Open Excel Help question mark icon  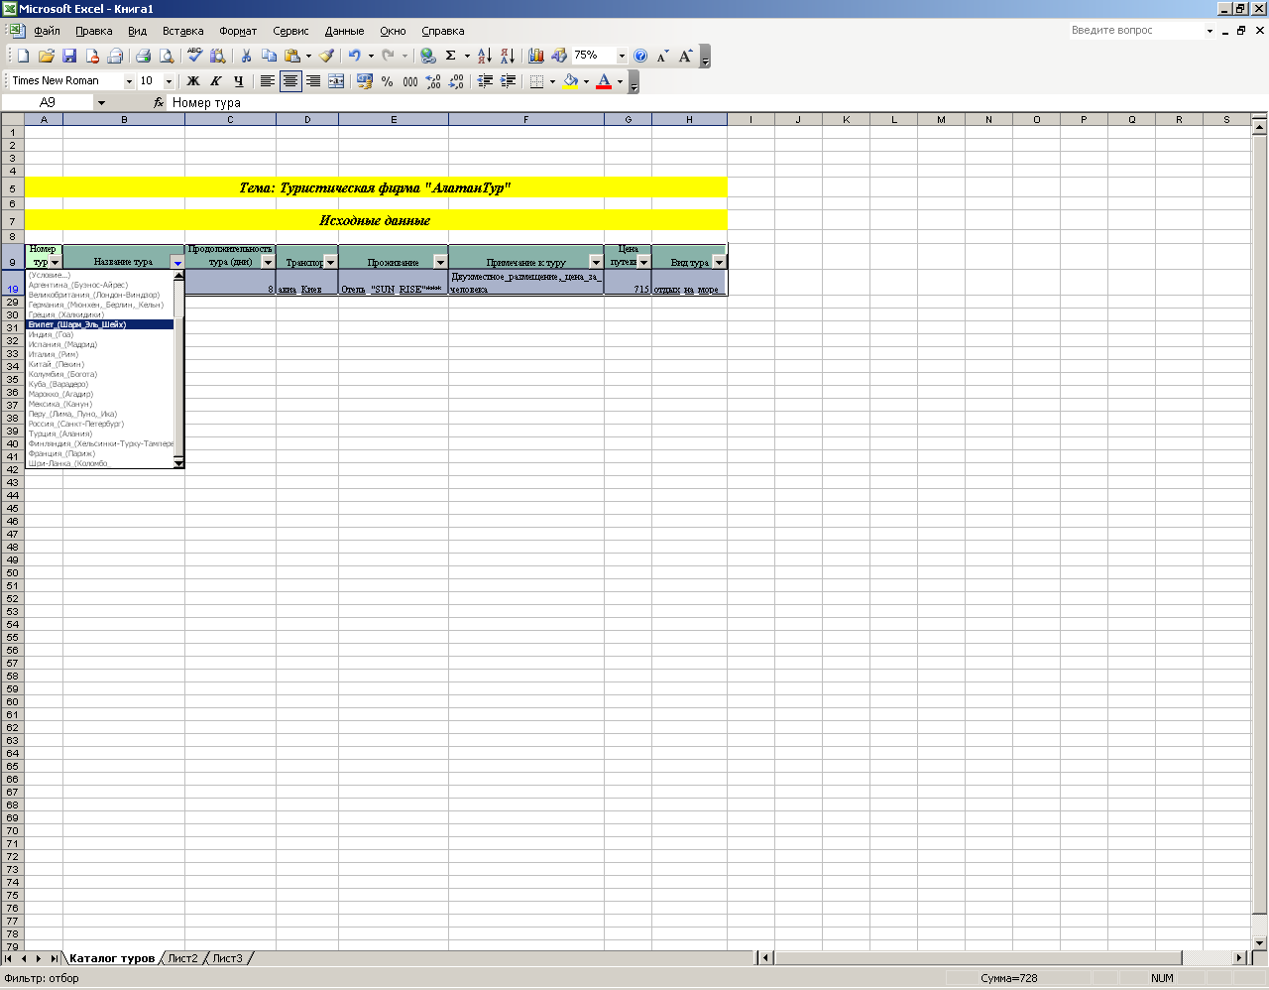pos(640,57)
